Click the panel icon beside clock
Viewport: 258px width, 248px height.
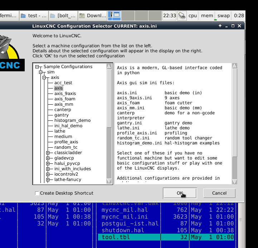tap(182, 16)
